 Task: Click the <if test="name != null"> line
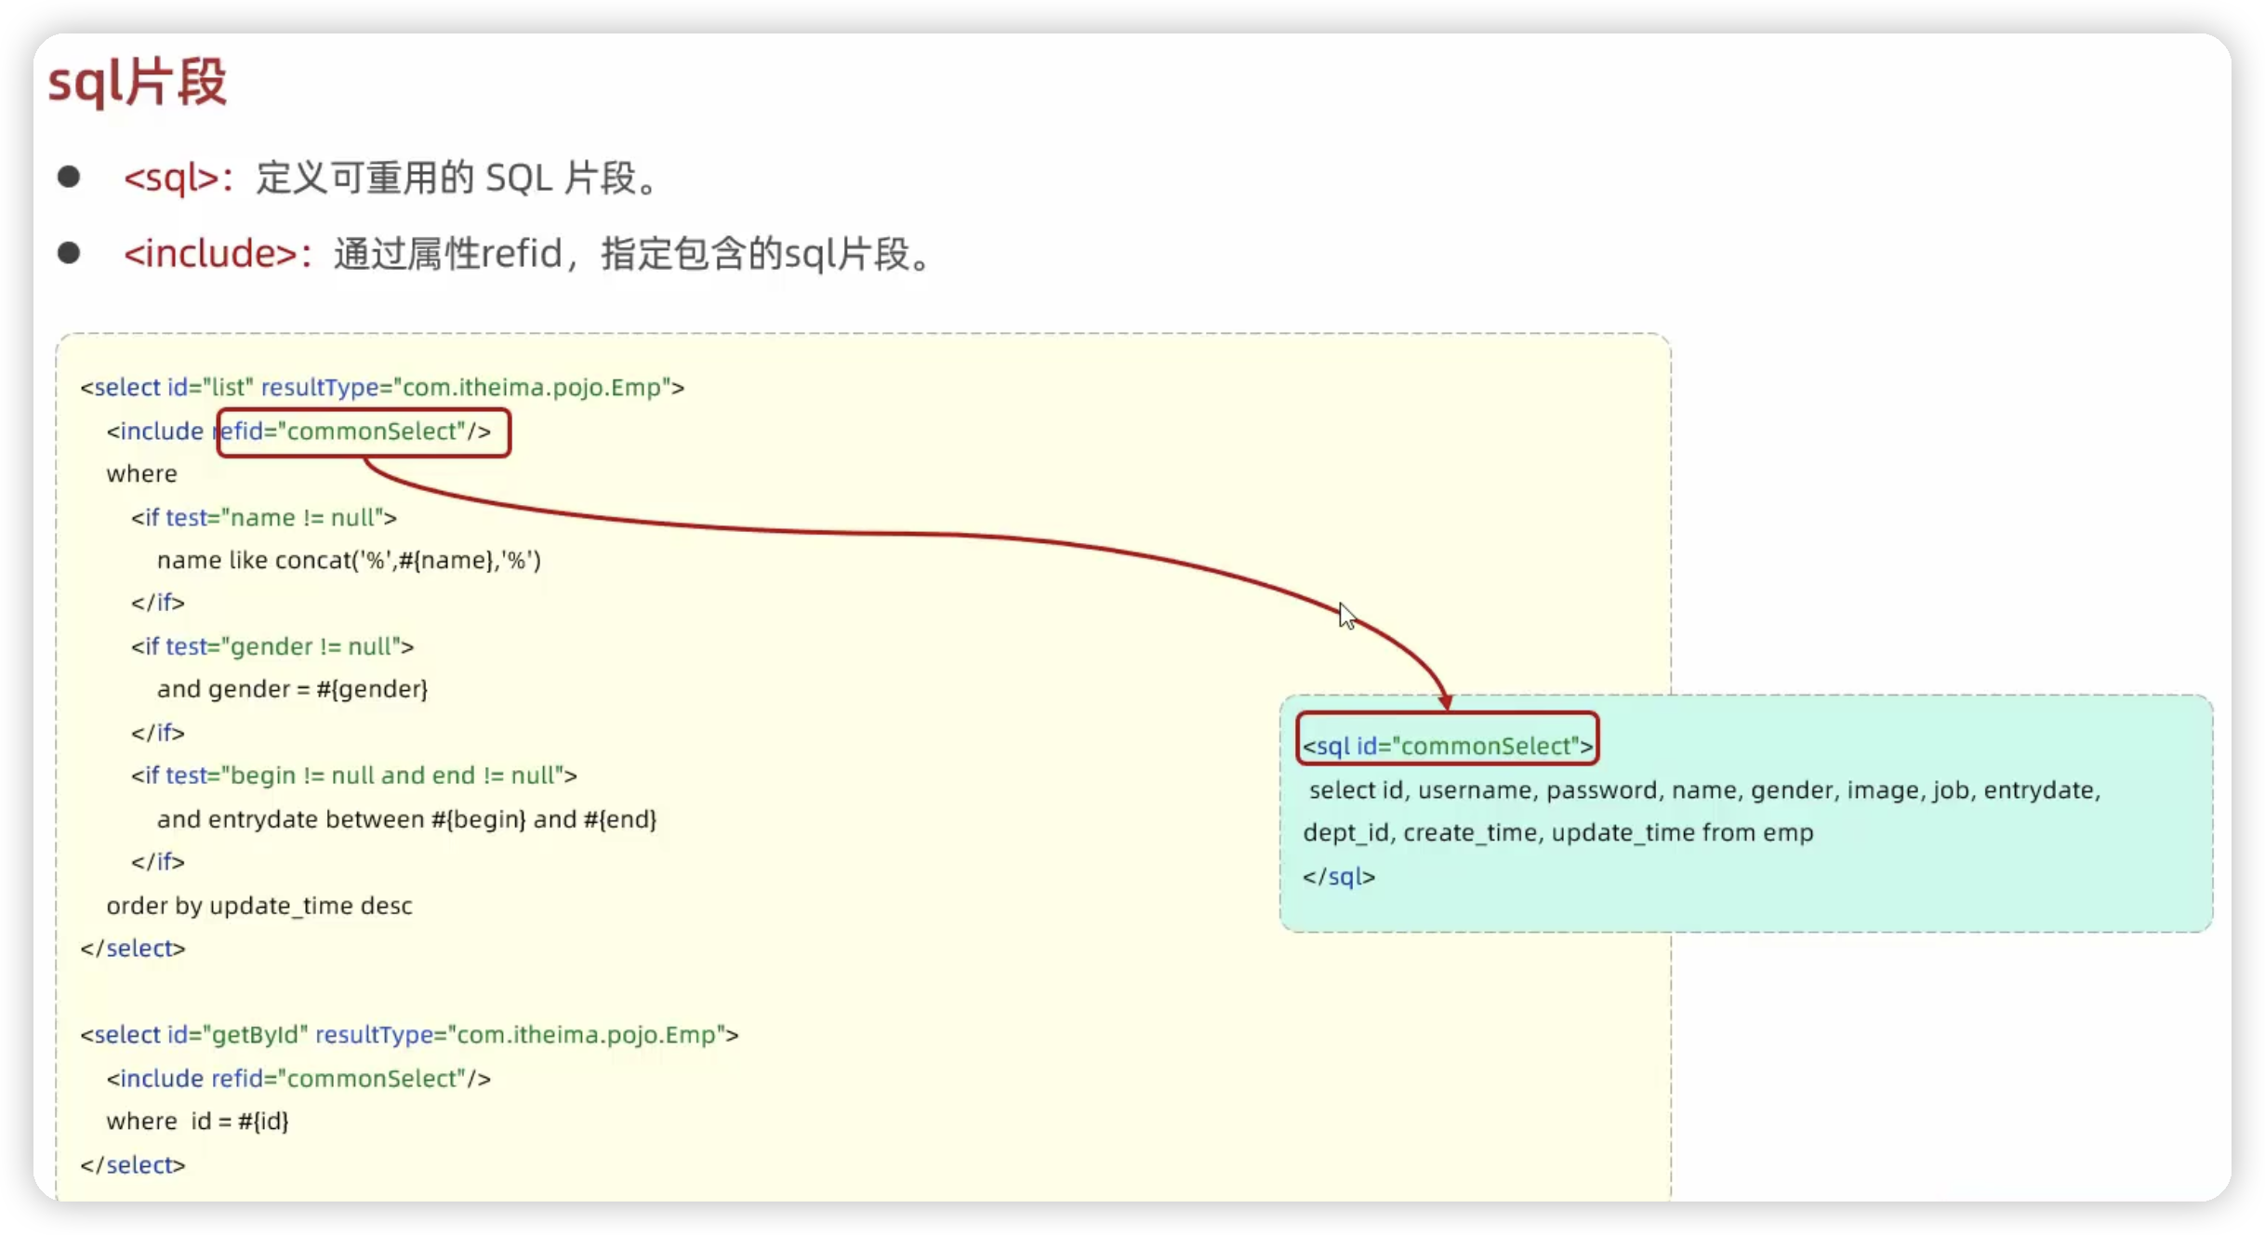tap(264, 517)
